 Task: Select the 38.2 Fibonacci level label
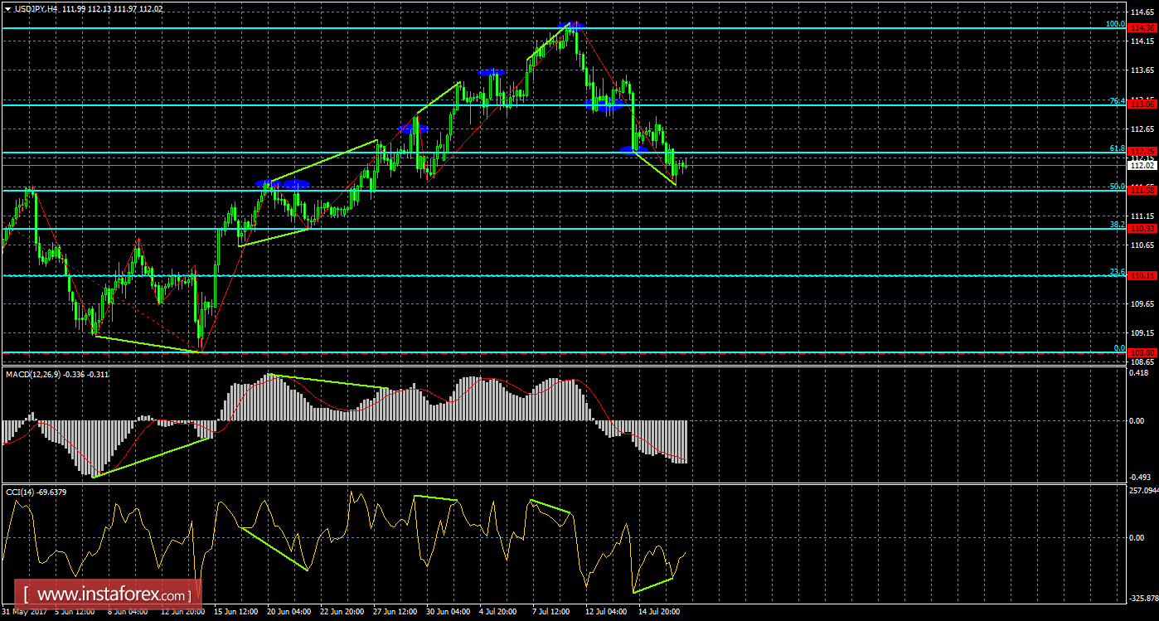click(x=1117, y=224)
